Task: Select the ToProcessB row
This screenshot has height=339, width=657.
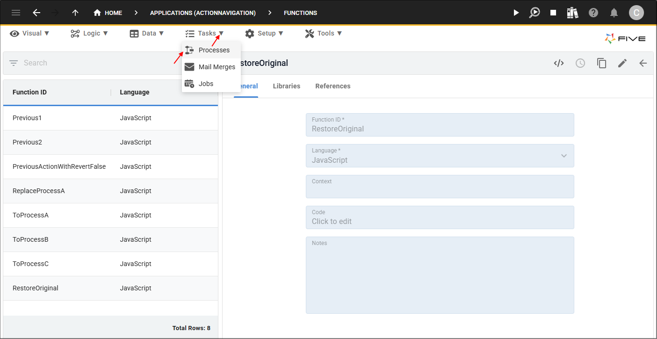Action: click(x=110, y=239)
